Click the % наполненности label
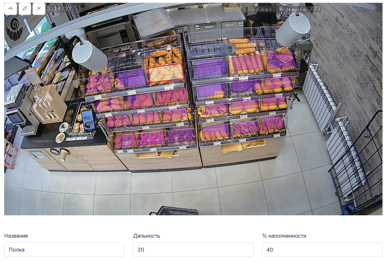Screen dimensions: 386x262 click(x=284, y=236)
